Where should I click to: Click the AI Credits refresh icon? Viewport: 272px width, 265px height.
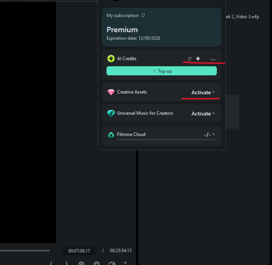(190, 59)
